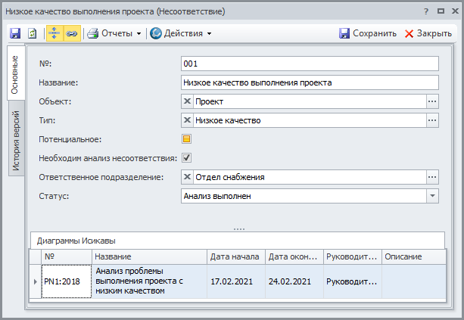The height and width of the screenshot is (320, 464).
Task: Clear the Объект field with X icon
Action: [x=188, y=101]
